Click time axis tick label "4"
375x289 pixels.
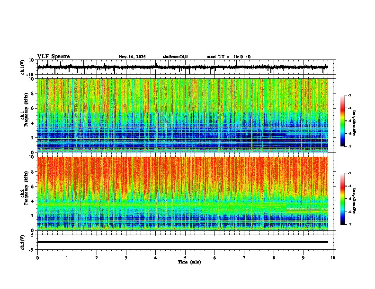[x=156, y=258]
